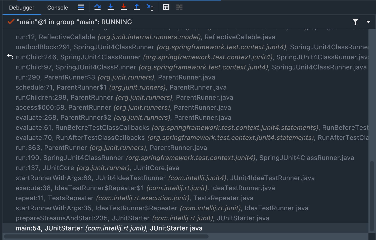Select frame prepareStreamsAndStart:235, JUnitStarter
Screen dimensions: 376x240
[185, 218]
